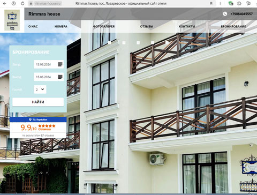Go back using browser back arrow
This screenshot has width=257, height=195.
(x=5, y=3)
